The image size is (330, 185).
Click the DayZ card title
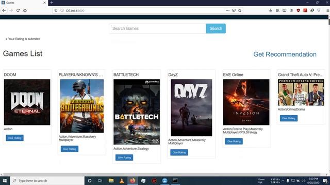coord(173,75)
